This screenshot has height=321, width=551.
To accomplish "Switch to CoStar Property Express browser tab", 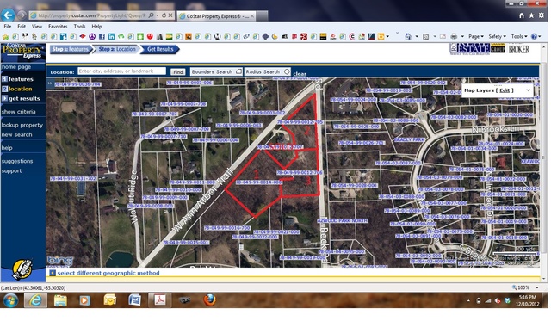I will (x=218, y=16).
